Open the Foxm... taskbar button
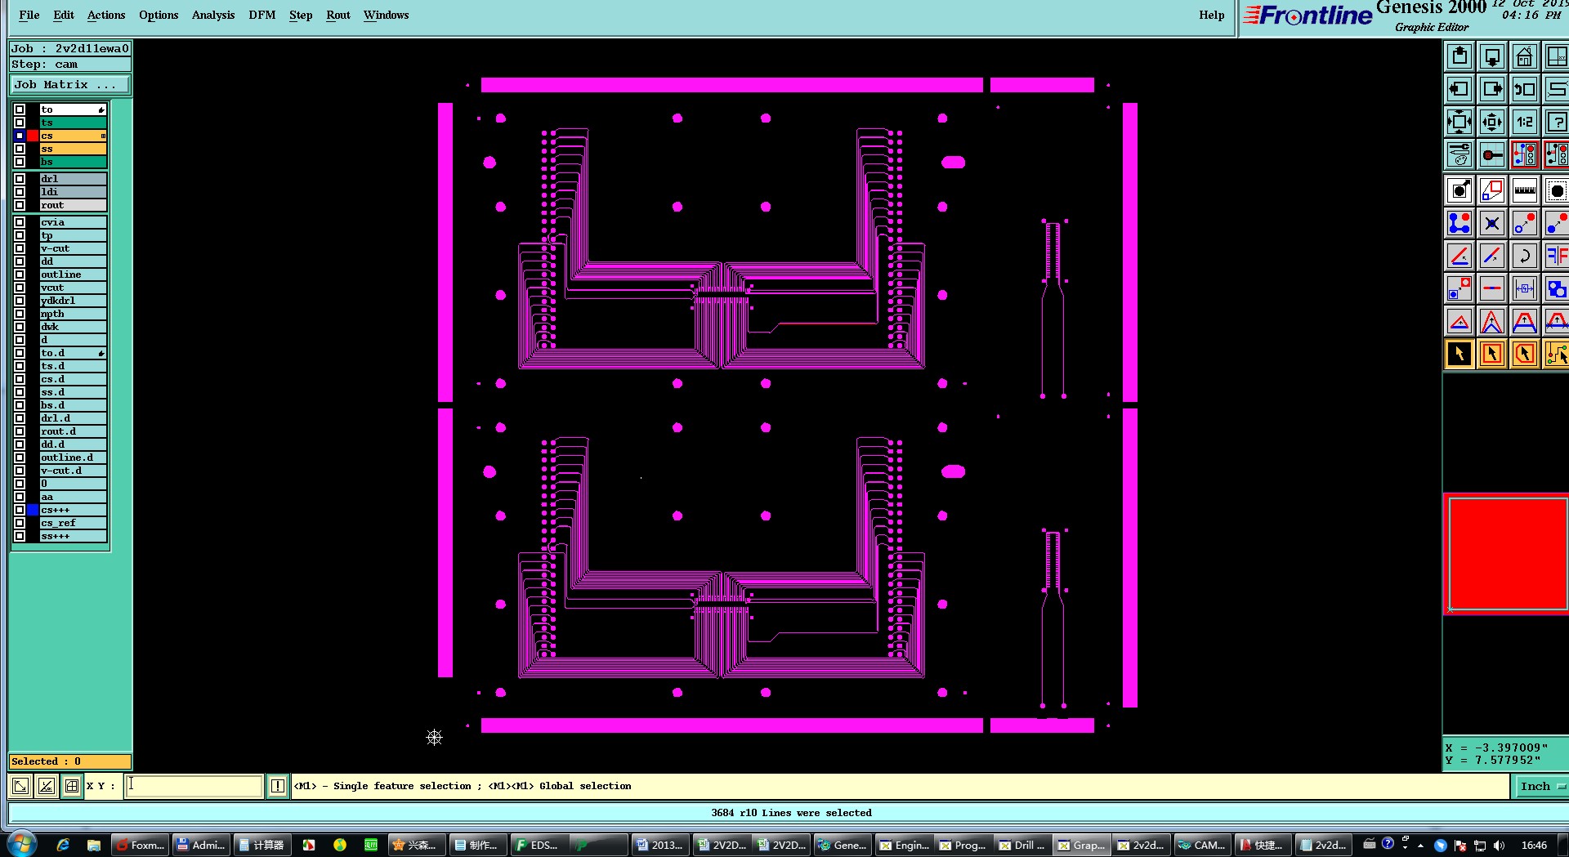The height and width of the screenshot is (857, 1569). pyautogui.click(x=140, y=845)
